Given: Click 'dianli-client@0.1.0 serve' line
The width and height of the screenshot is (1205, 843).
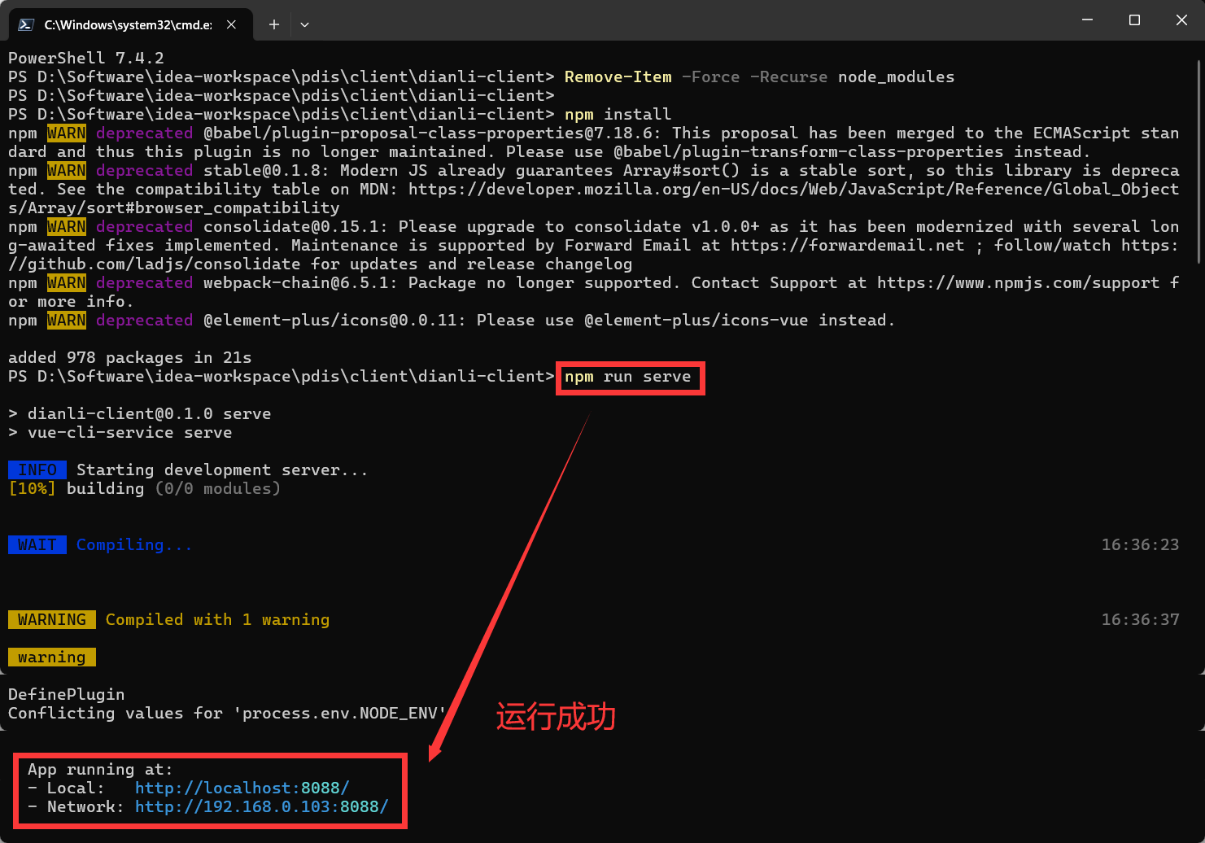Looking at the screenshot, I should pyautogui.click(x=149, y=413).
